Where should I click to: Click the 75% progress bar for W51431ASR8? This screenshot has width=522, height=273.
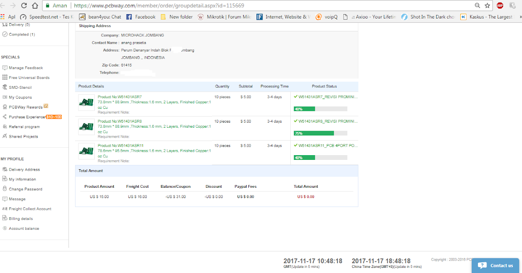click(x=320, y=133)
